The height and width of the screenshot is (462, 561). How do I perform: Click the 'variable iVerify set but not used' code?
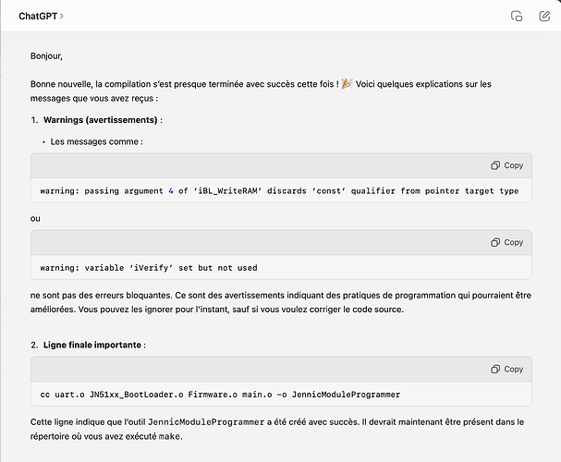pyautogui.click(x=149, y=268)
